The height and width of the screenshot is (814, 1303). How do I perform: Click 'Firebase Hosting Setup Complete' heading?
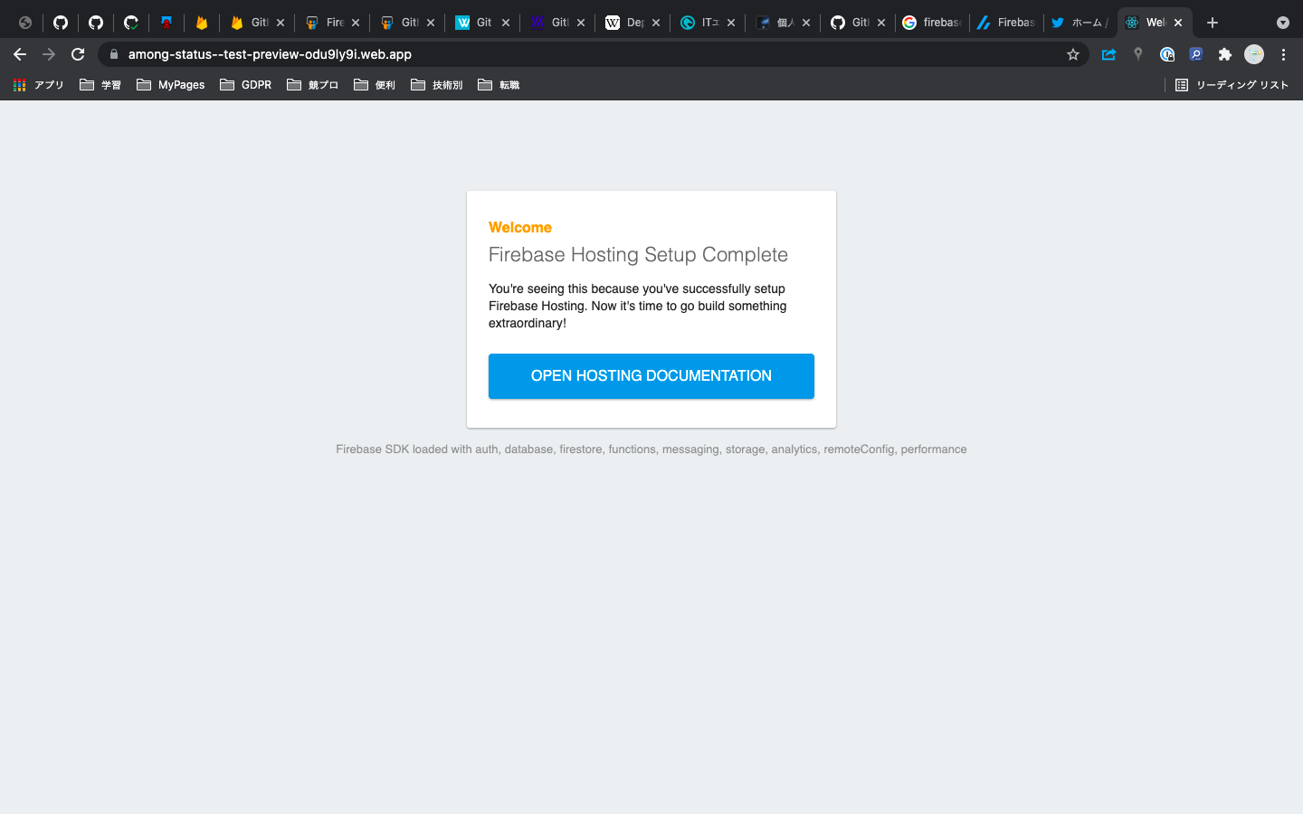(638, 255)
